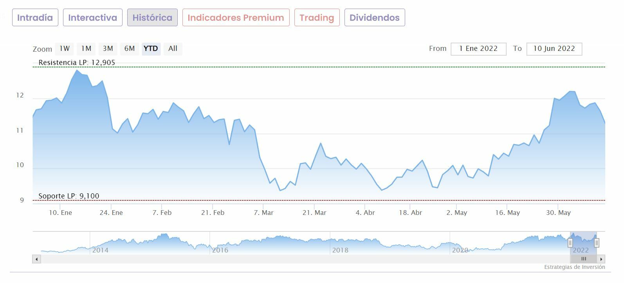Edit the To date field

[x=554, y=49]
